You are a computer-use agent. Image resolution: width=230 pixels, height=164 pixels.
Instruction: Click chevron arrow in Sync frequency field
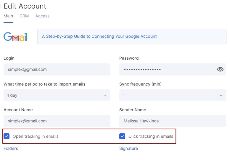tap(221, 96)
